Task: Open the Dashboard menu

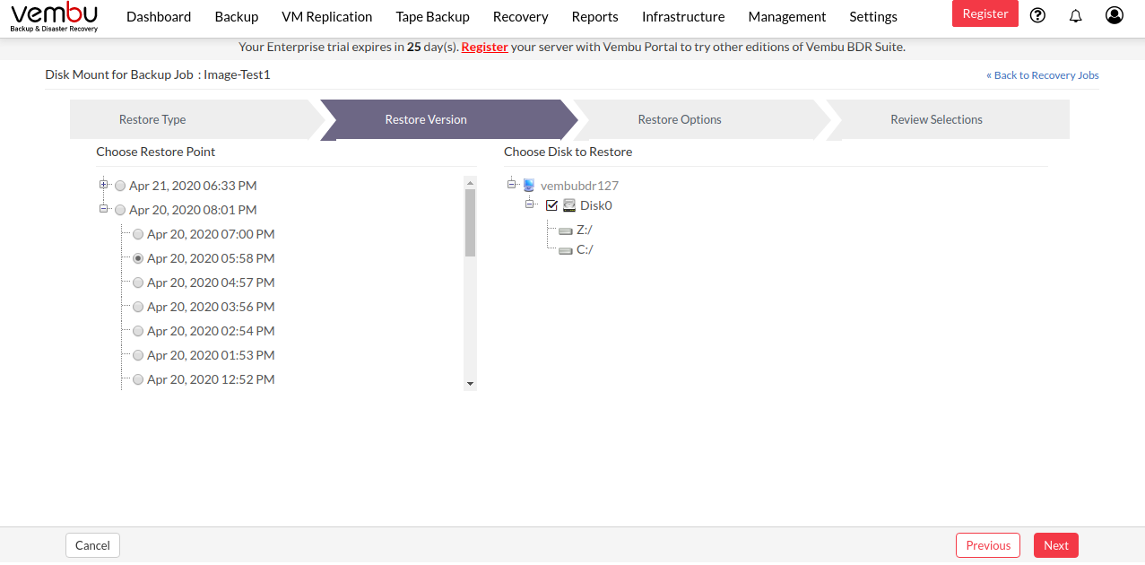Action: coord(159,16)
